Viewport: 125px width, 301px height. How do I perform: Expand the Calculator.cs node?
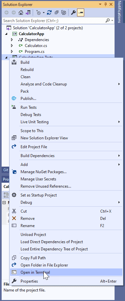12,46
